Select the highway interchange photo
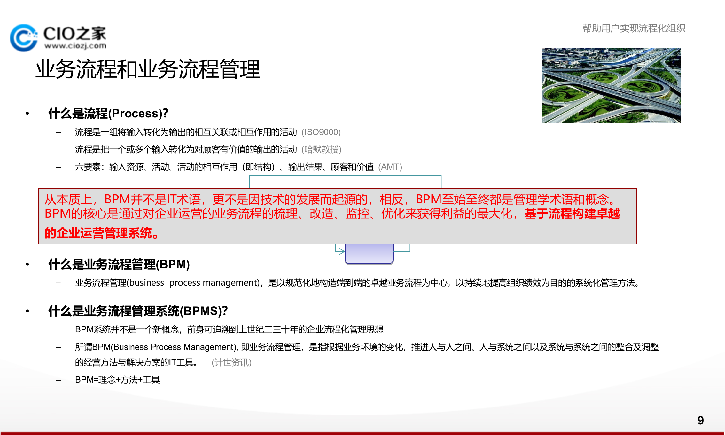 612,85
